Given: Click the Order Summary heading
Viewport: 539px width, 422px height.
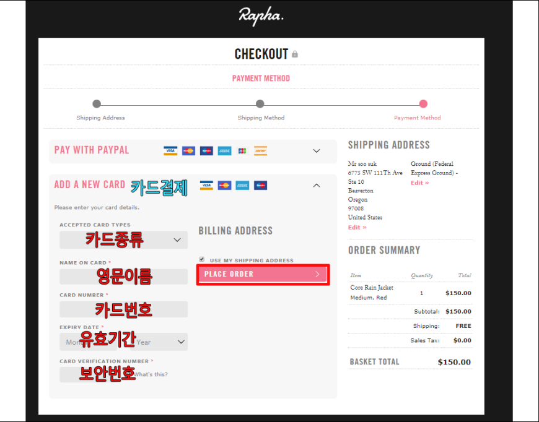Looking at the screenshot, I should 384,250.
